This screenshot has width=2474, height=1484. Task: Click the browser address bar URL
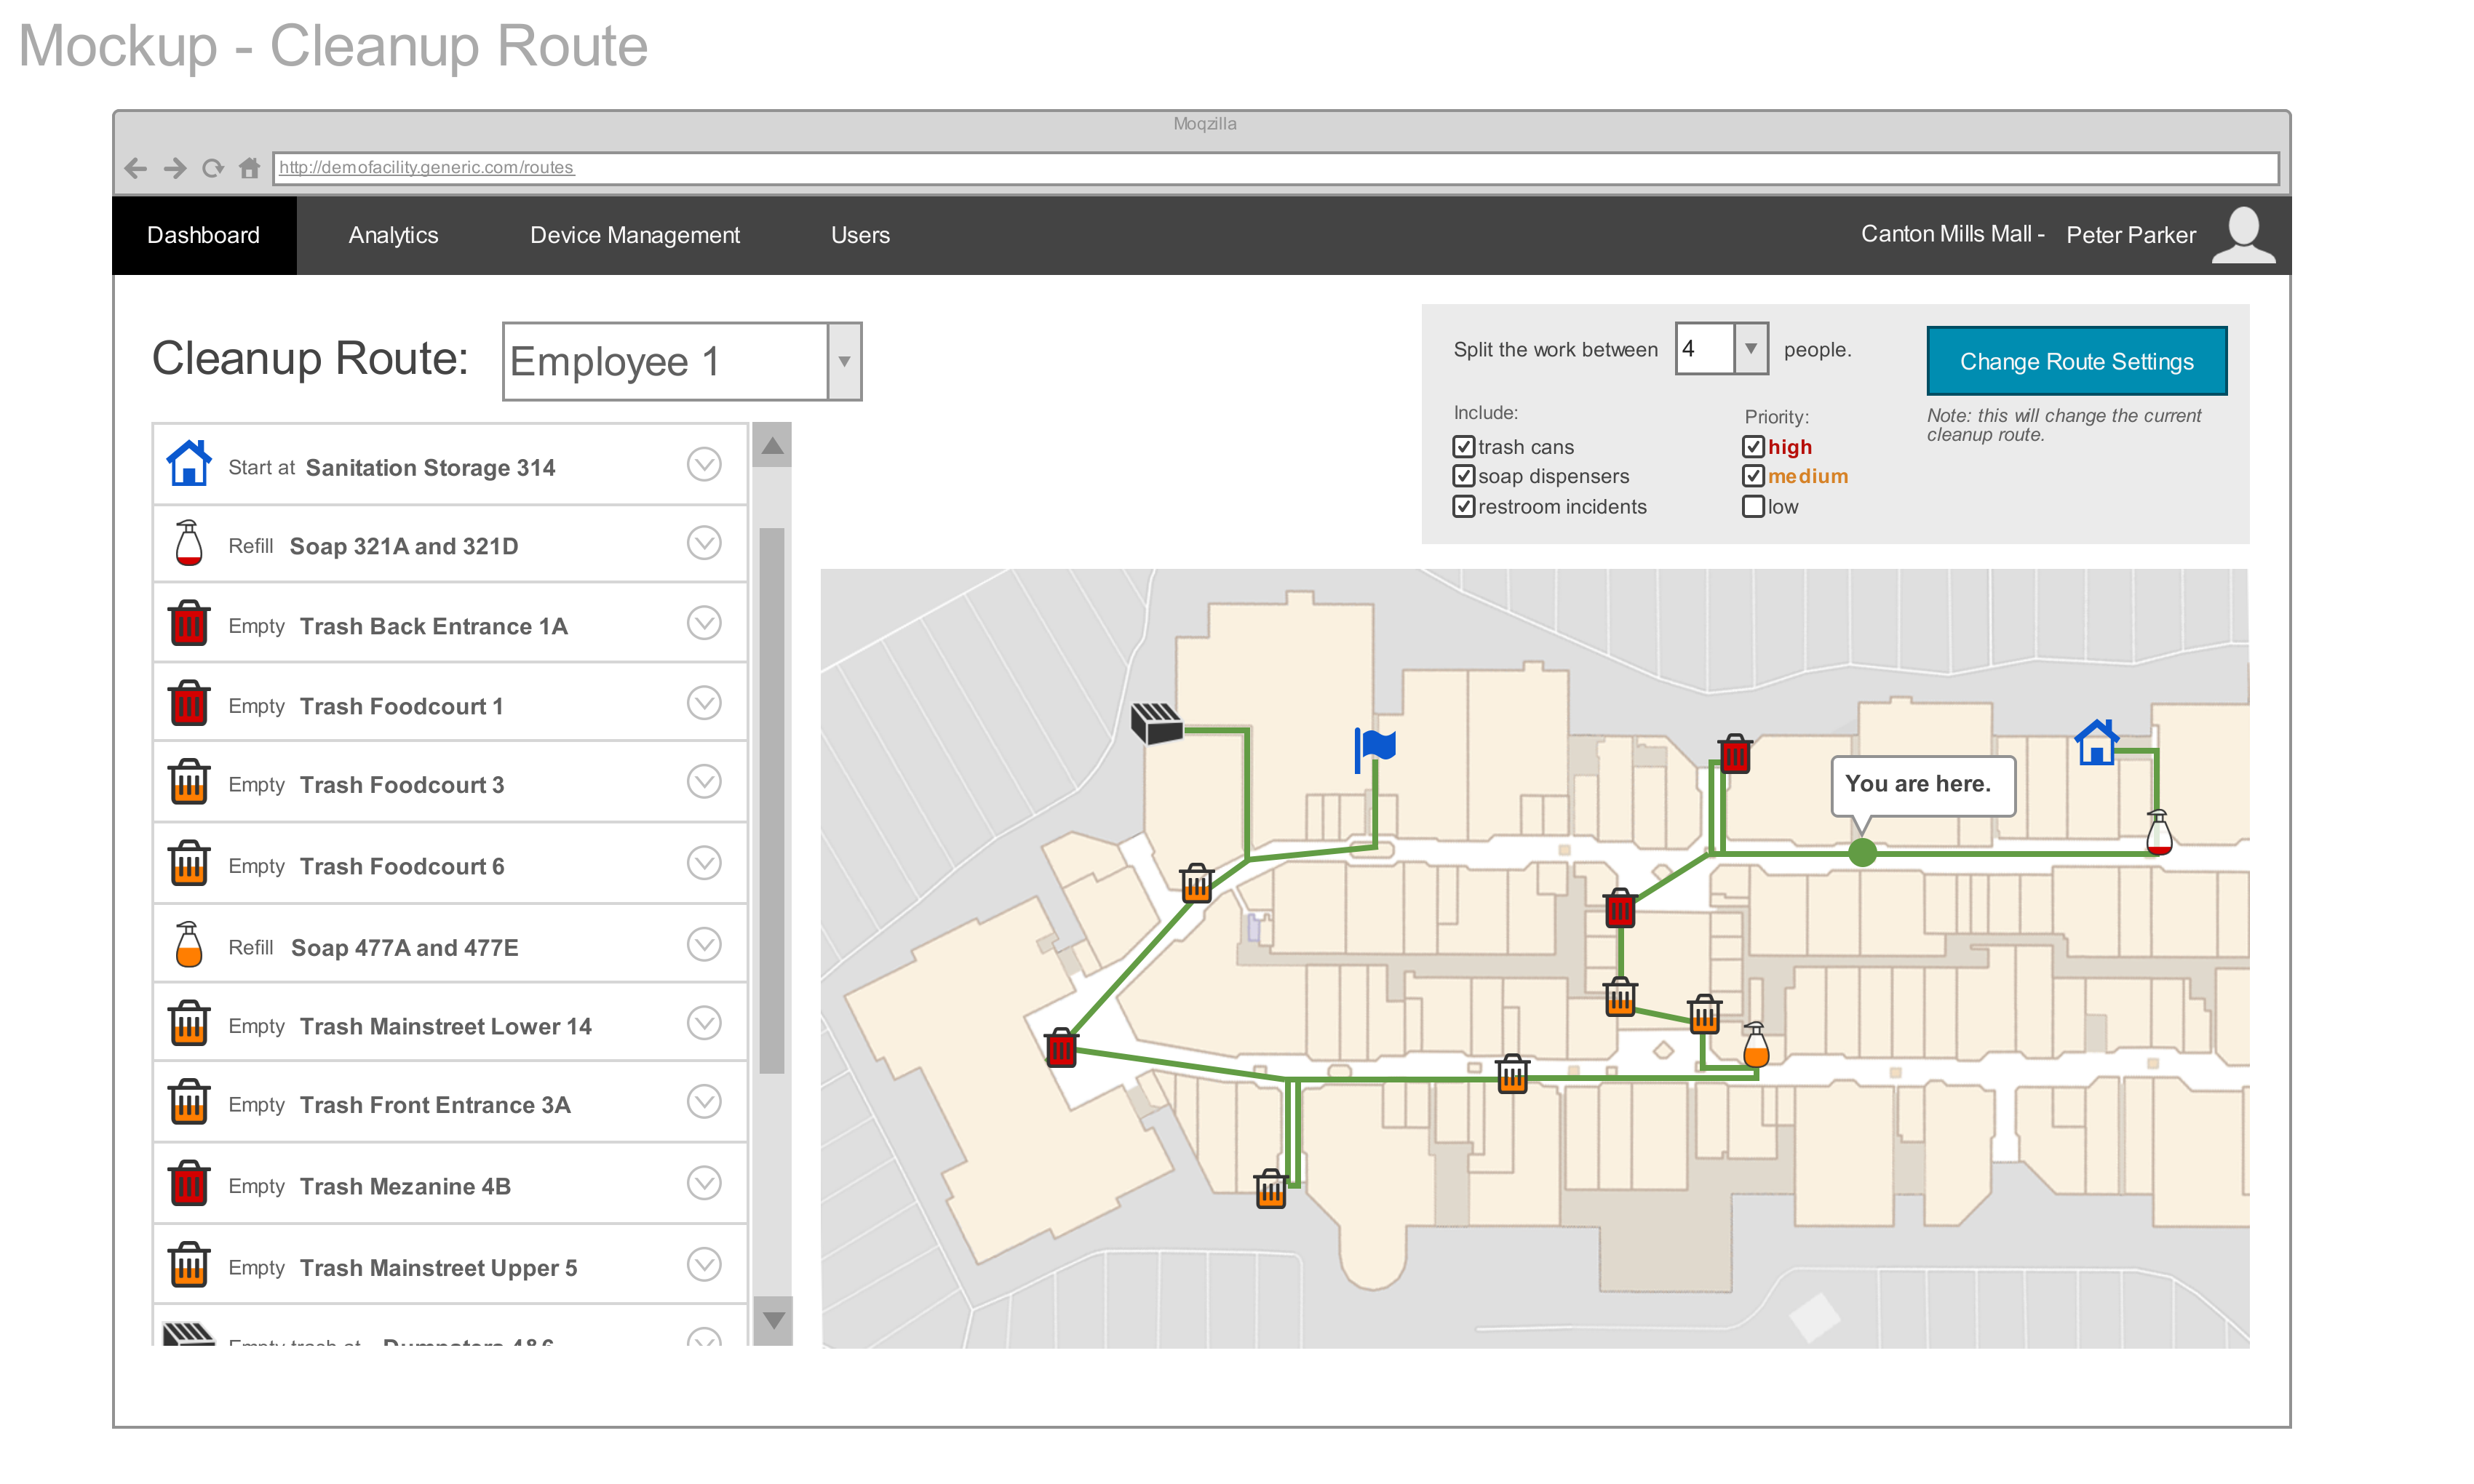click(x=427, y=167)
